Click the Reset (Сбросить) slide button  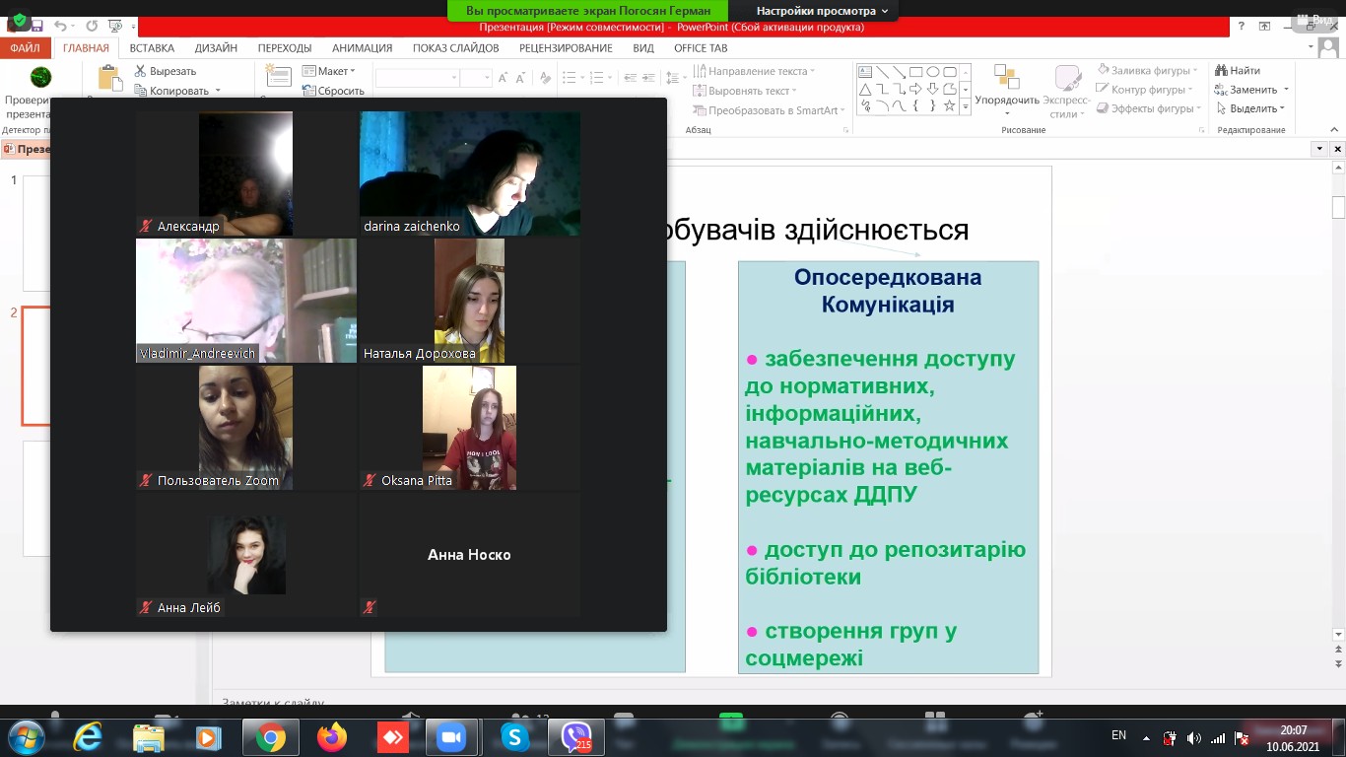click(333, 91)
